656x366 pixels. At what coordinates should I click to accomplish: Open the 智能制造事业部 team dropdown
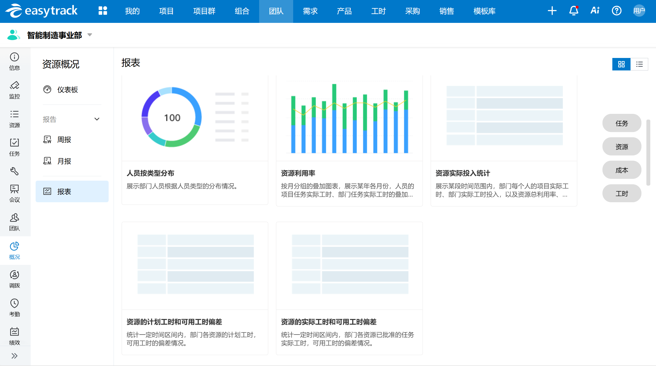pyautogui.click(x=90, y=35)
